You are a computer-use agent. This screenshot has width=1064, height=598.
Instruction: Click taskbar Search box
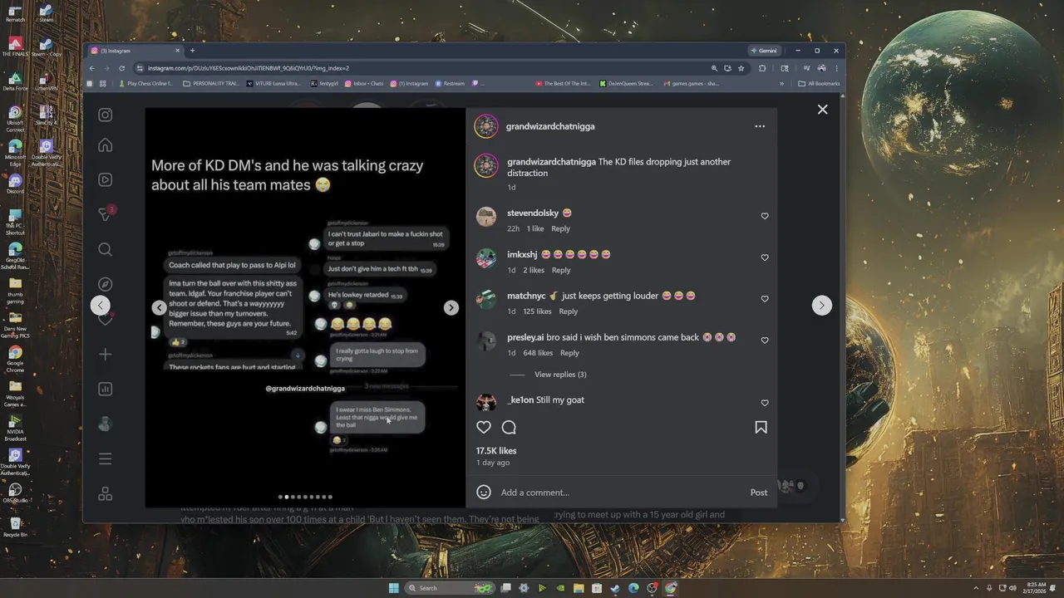[x=450, y=588]
